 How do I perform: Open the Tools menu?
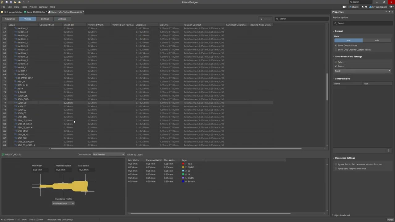pos(24,7)
